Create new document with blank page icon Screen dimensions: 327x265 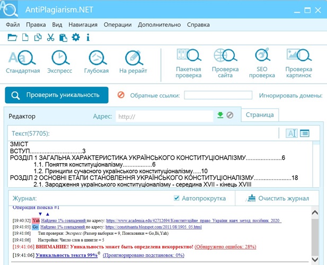25,38
